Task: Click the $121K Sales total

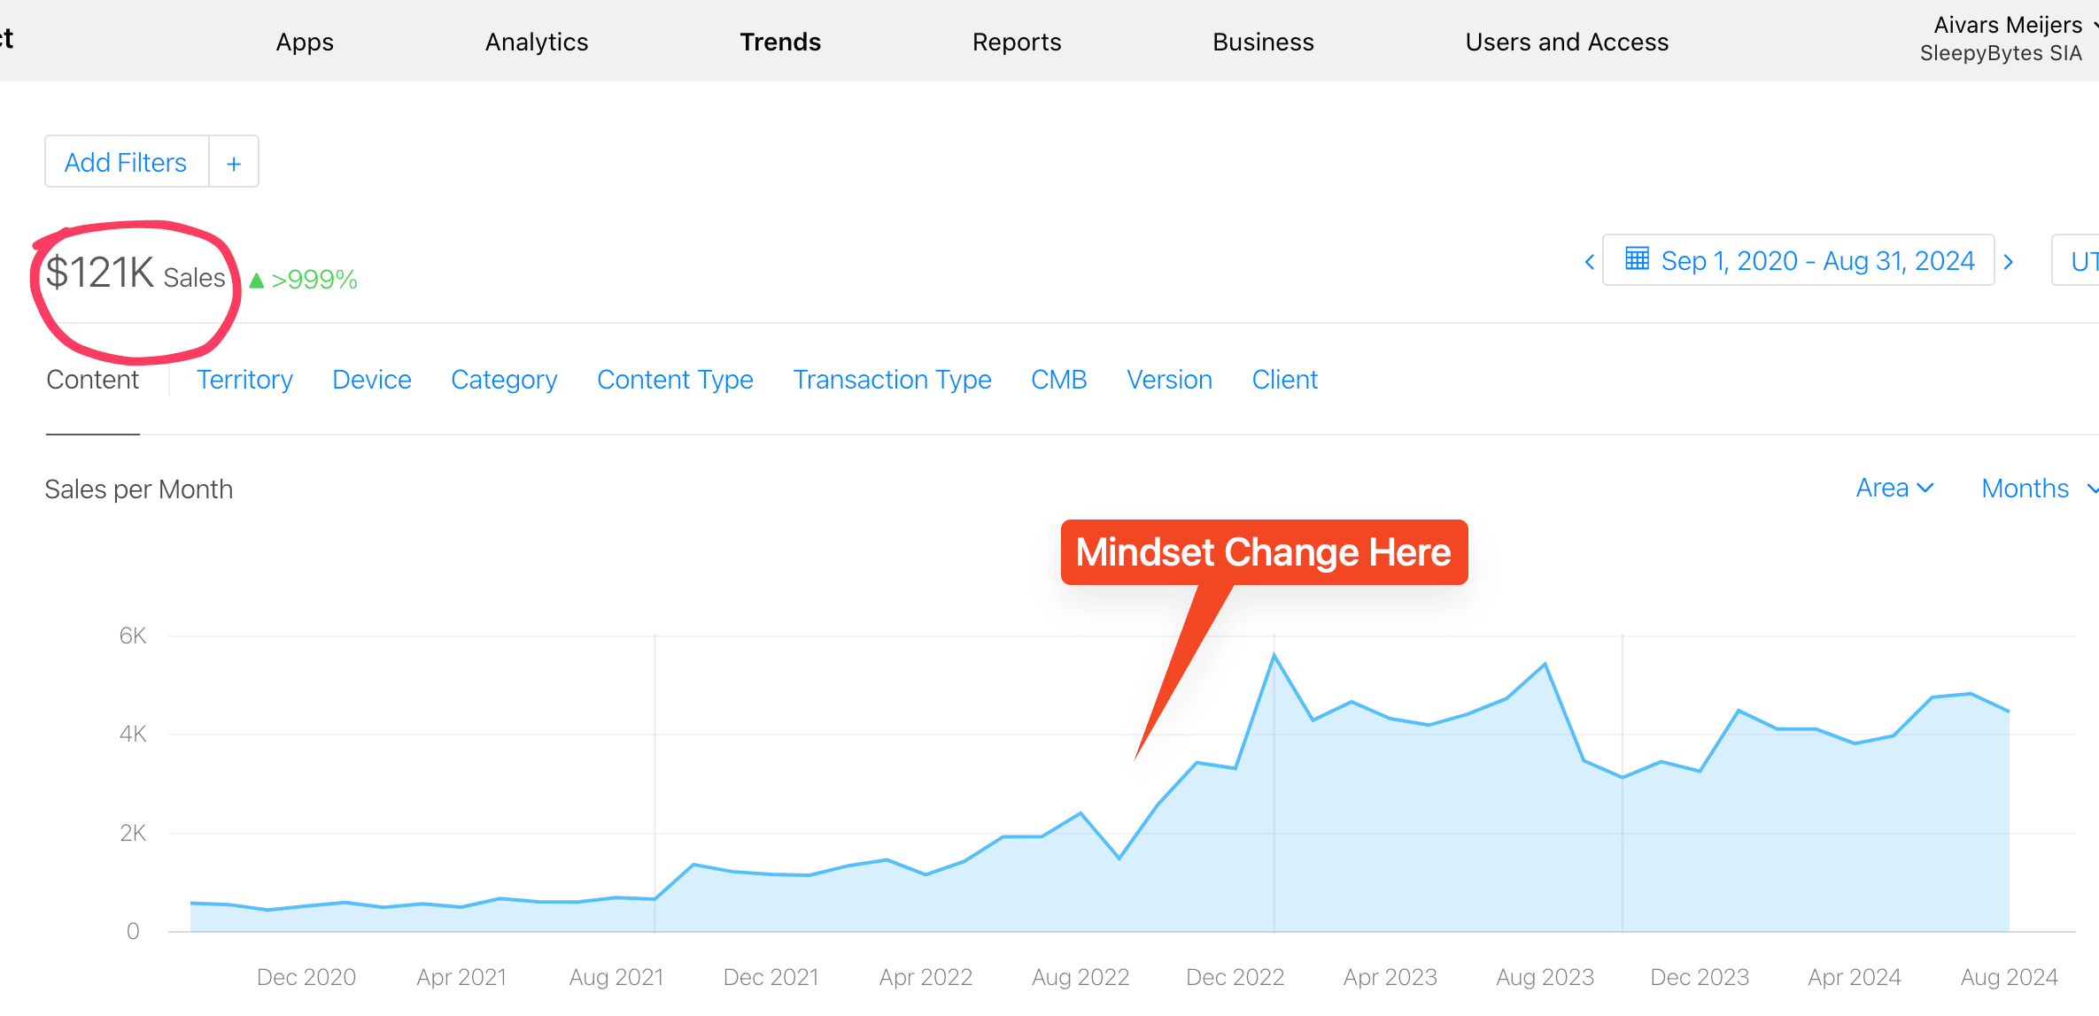Action: (136, 273)
